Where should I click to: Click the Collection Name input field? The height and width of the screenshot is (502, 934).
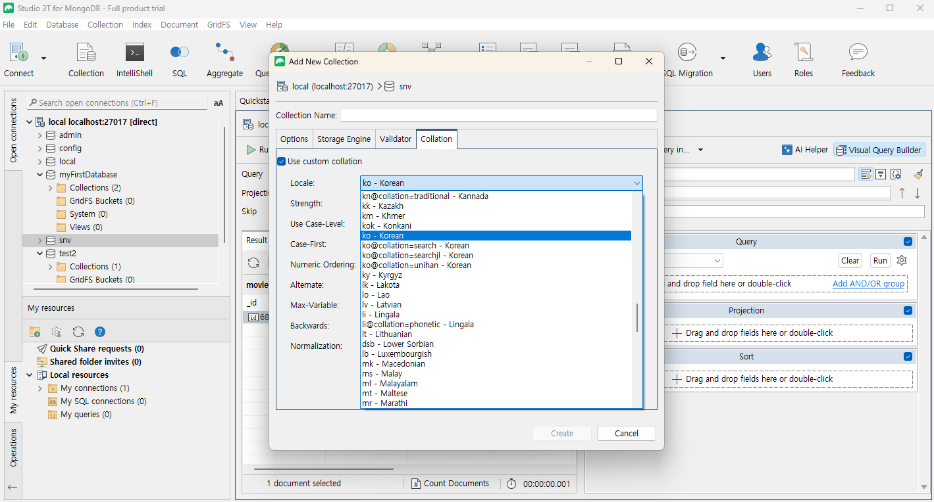[x=498, y=116]
